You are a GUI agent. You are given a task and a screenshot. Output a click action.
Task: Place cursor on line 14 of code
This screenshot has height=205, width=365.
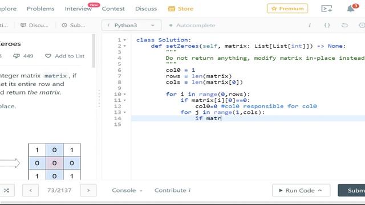tap(248, 118)
